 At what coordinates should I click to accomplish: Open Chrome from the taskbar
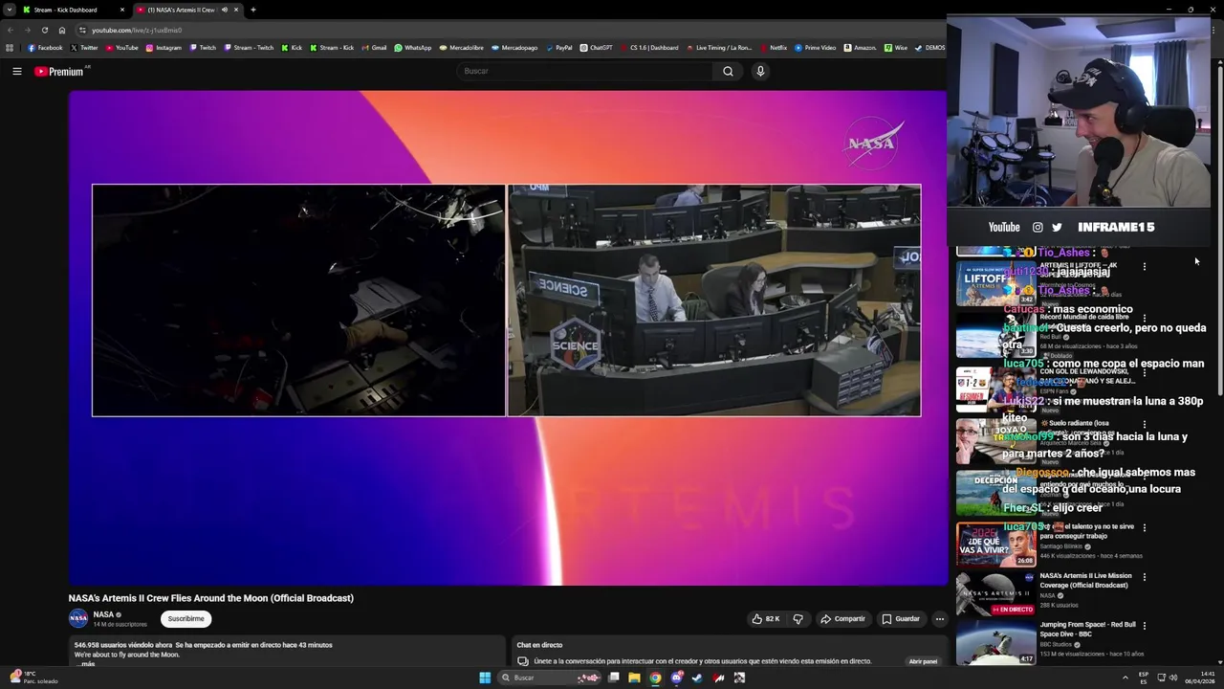(x=655, y=678)
